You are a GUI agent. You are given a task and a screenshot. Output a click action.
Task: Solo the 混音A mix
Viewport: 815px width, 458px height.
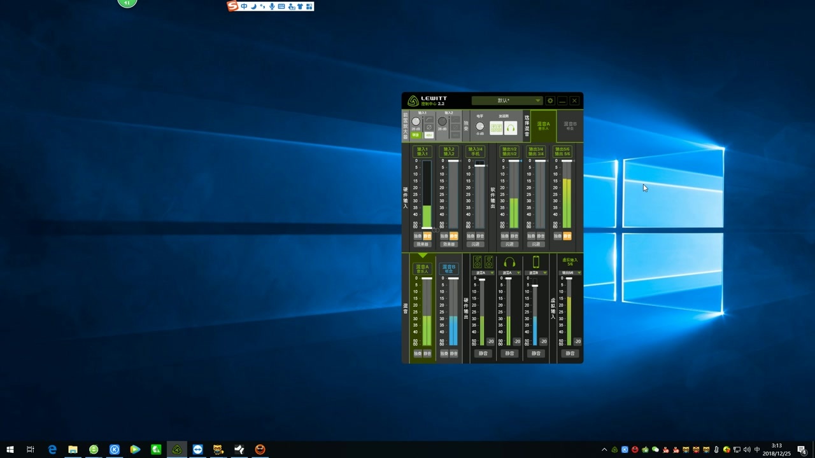(x=418, y=354)
